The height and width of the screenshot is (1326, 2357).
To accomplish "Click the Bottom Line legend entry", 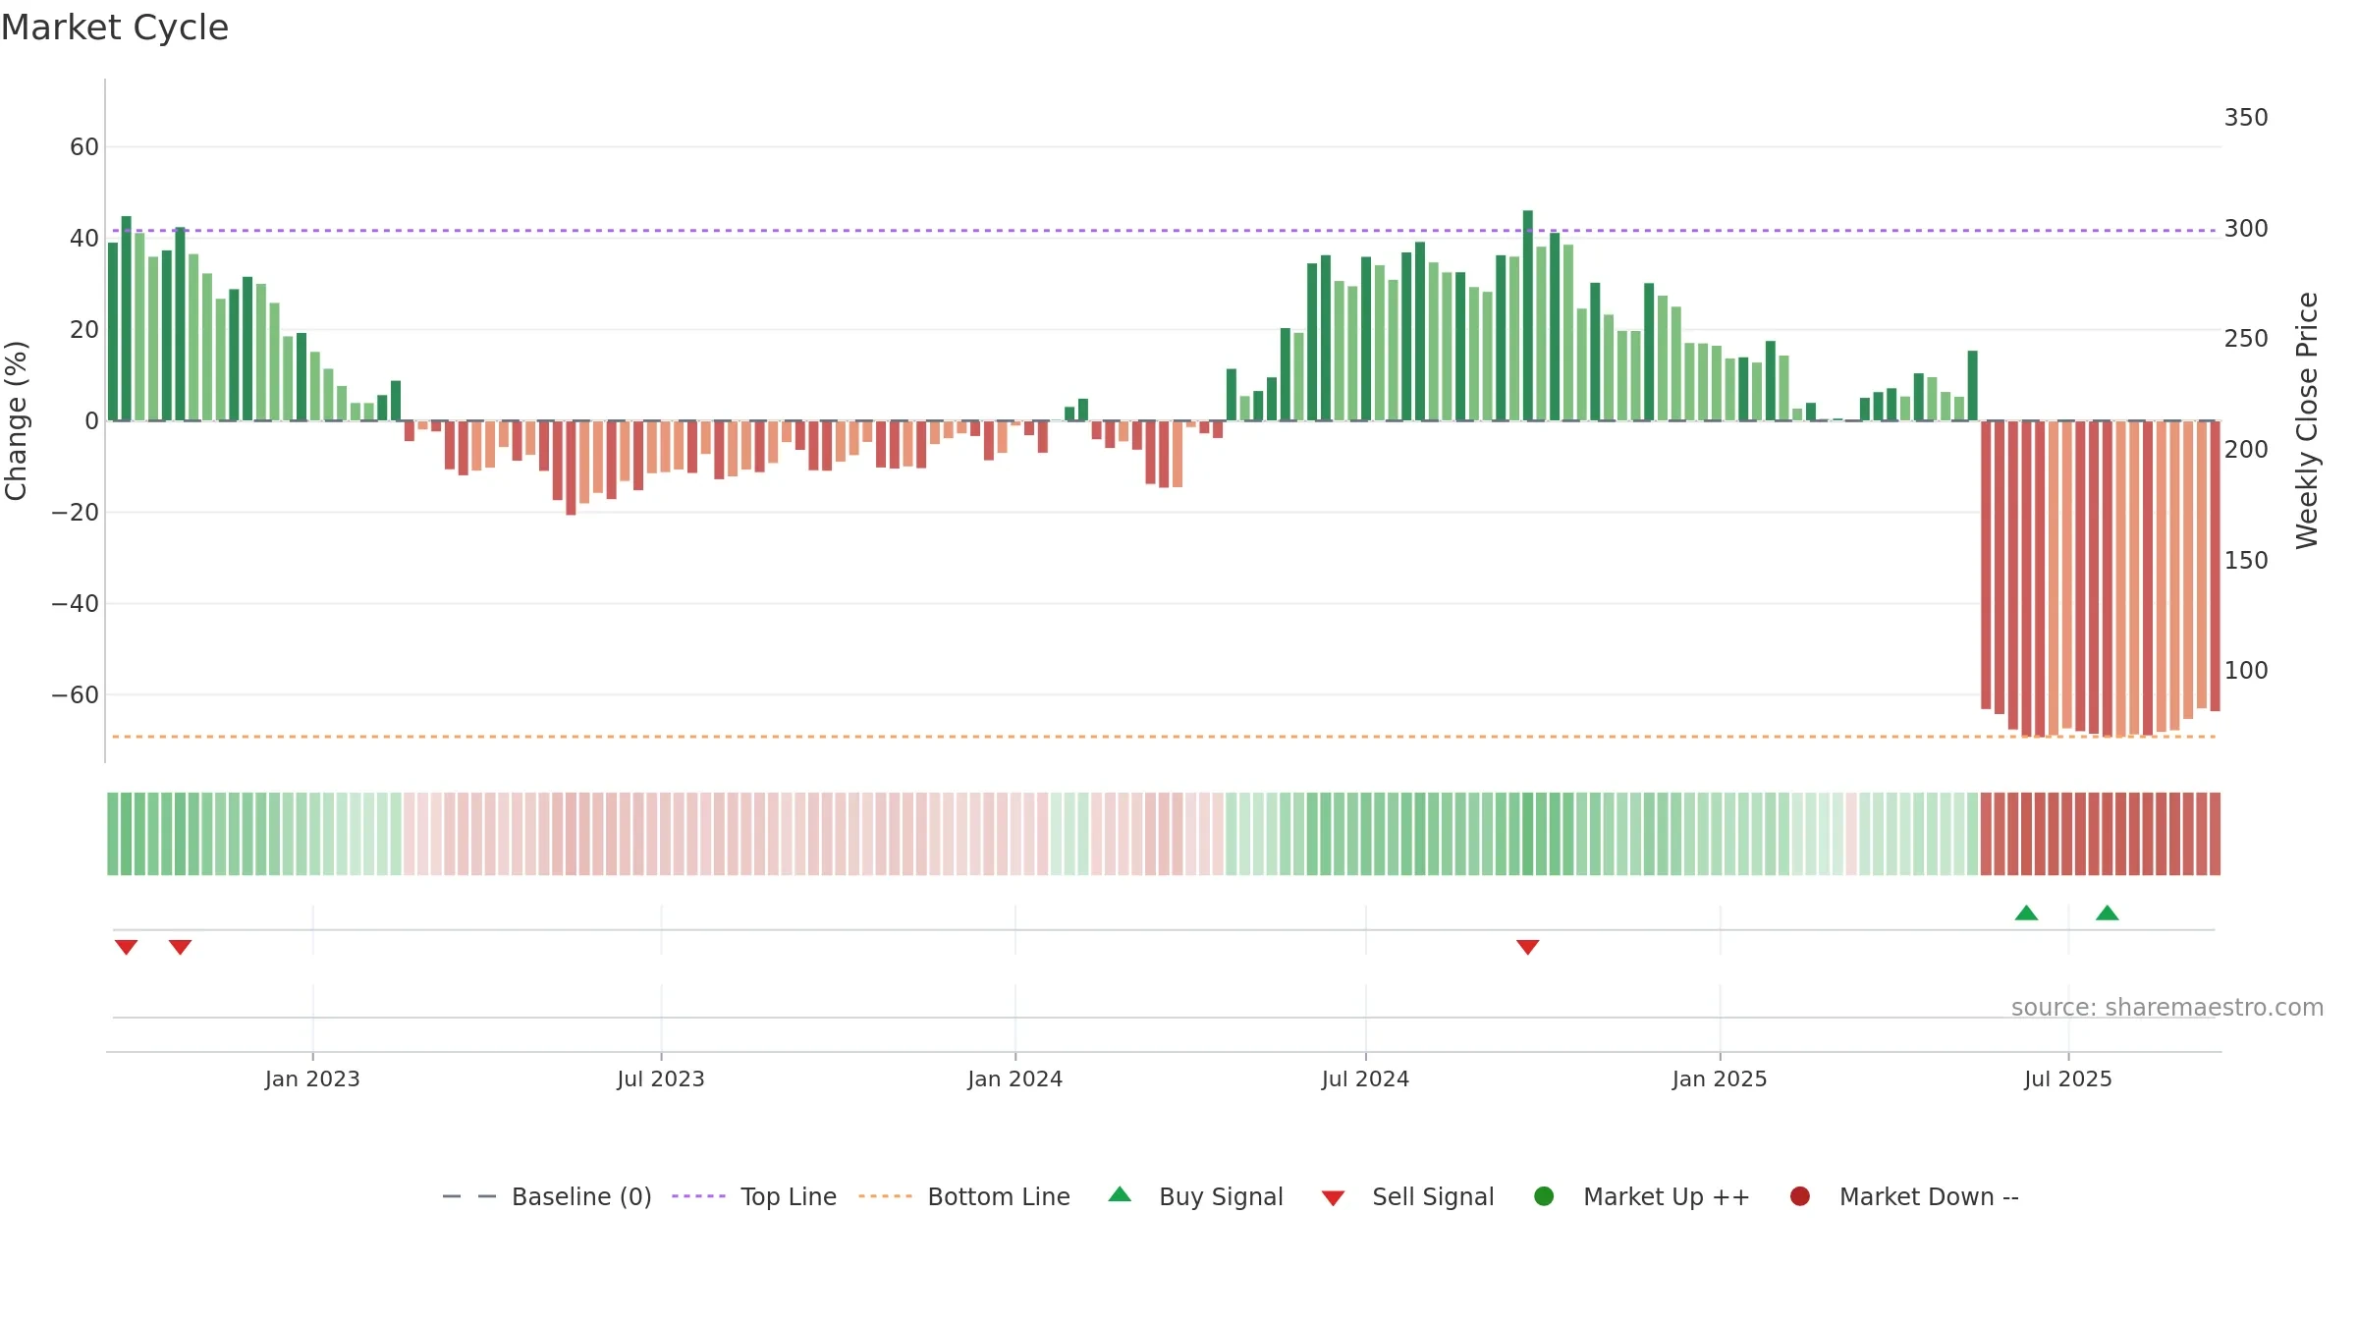I will pos(964,1196).
